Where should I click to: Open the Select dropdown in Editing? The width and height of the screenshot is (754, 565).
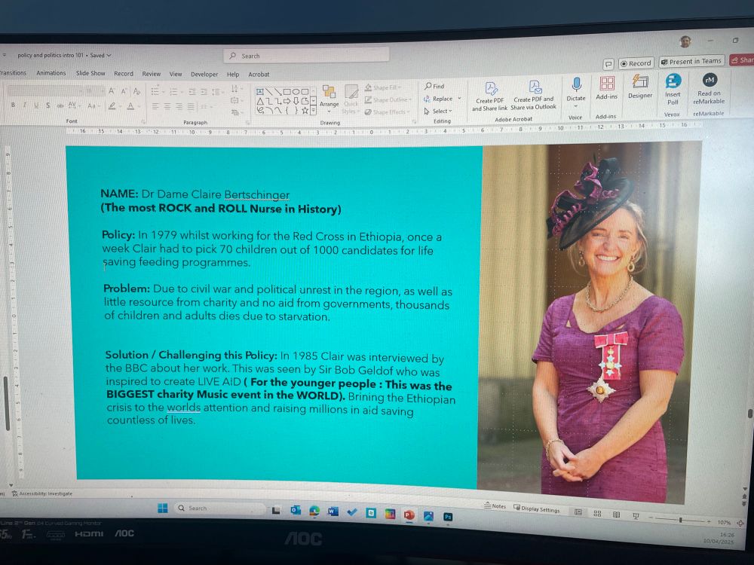[x=438, y=111]
